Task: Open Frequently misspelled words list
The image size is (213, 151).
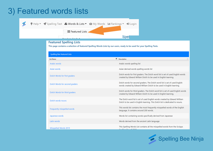Action: [62, 109]
